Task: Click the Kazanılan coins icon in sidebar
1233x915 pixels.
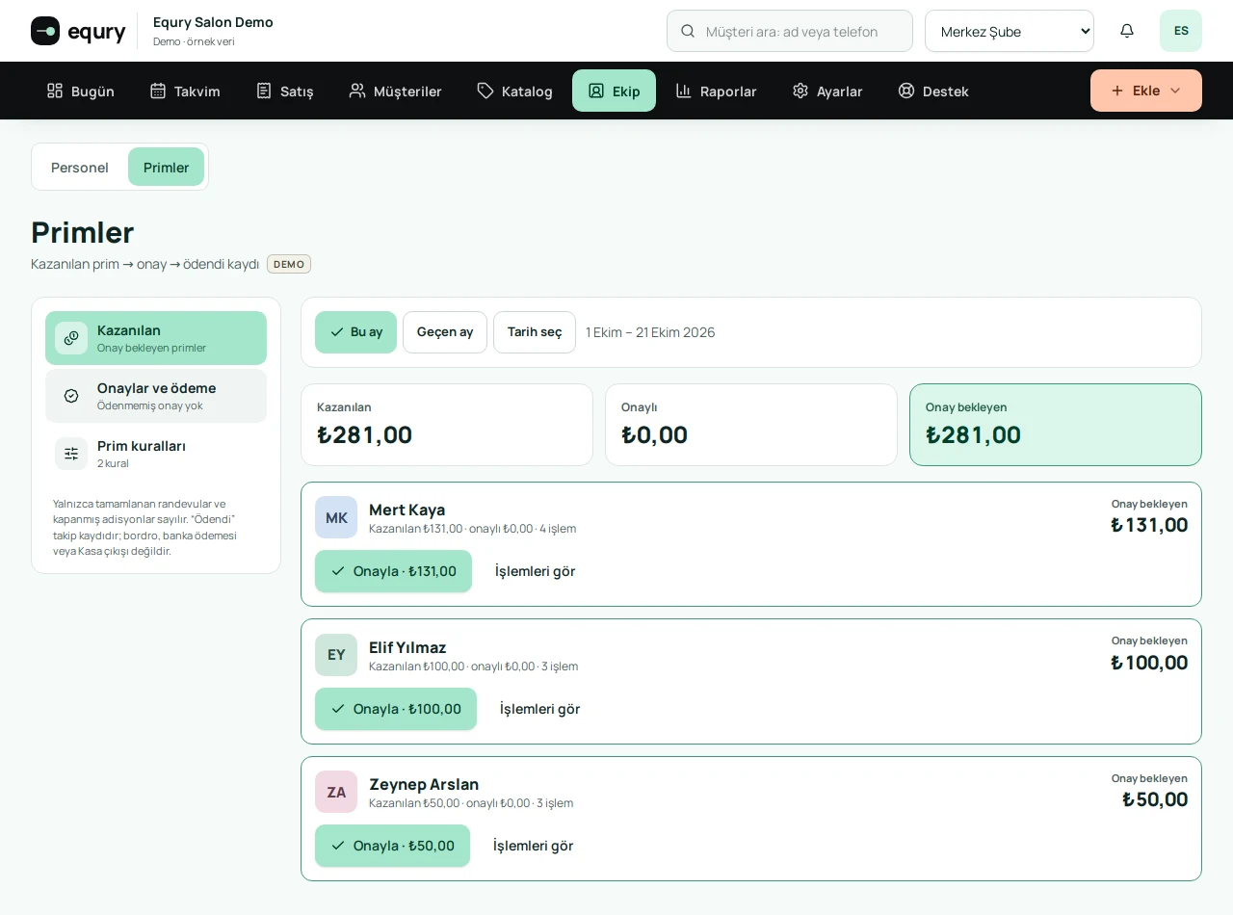Action: 71,338
